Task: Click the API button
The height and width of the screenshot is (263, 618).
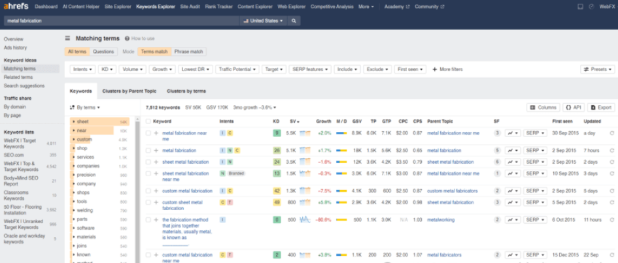Action: [574, 107]
